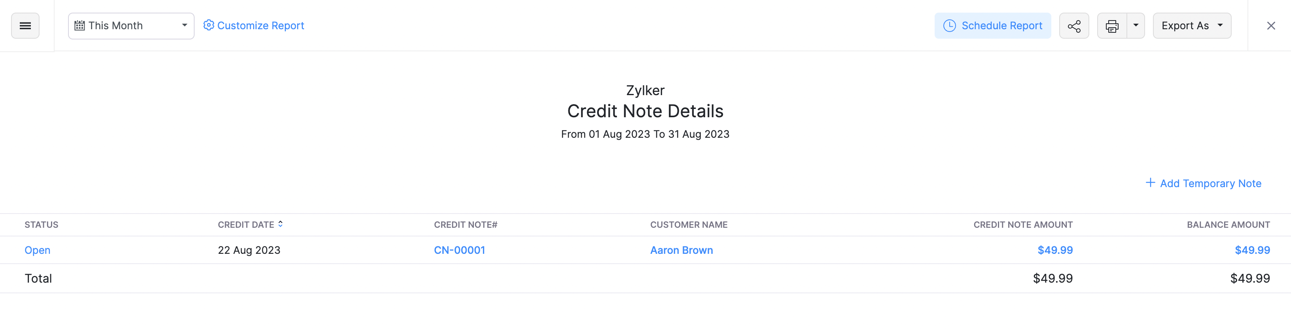Click the plus icon for temporary note
This screenshot has width=1291, height=330.
1150,183
